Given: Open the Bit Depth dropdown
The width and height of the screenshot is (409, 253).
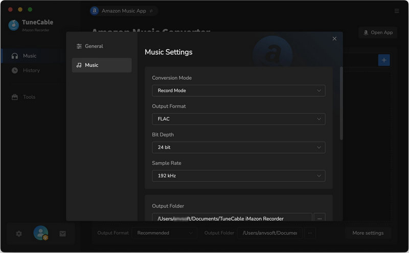Looking at the screenshot, I should coord(238,147).
